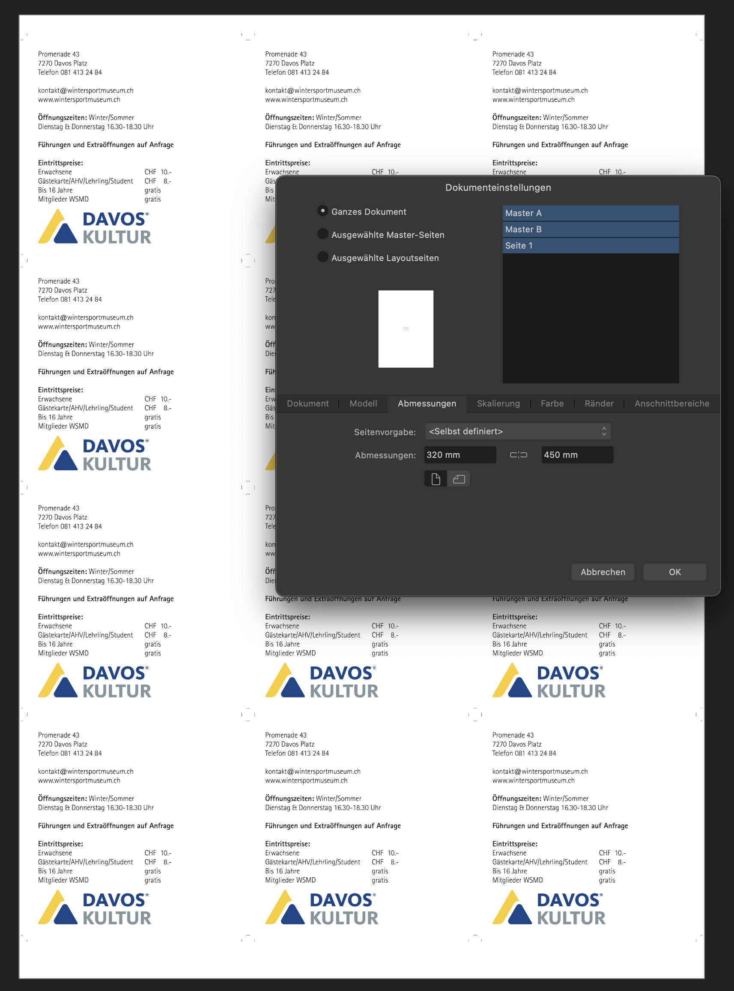The height and width of the screenshot is (991, 734).
Task: Select portrait page orientation icon
Action: pos(436,479)
